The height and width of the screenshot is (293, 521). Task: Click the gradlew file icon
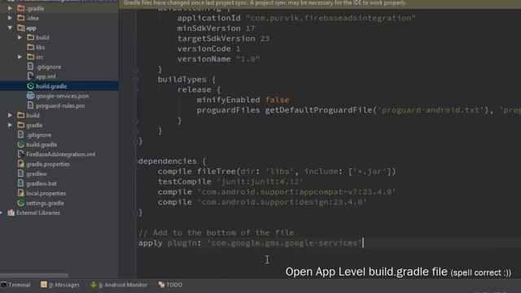coord(21,173)
